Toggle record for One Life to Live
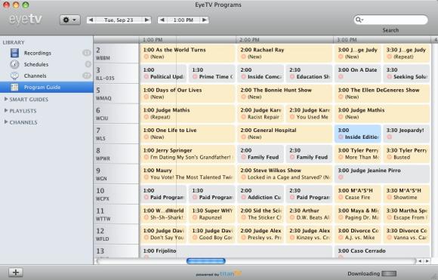This screenshot has height=280, width=438. 146,137
